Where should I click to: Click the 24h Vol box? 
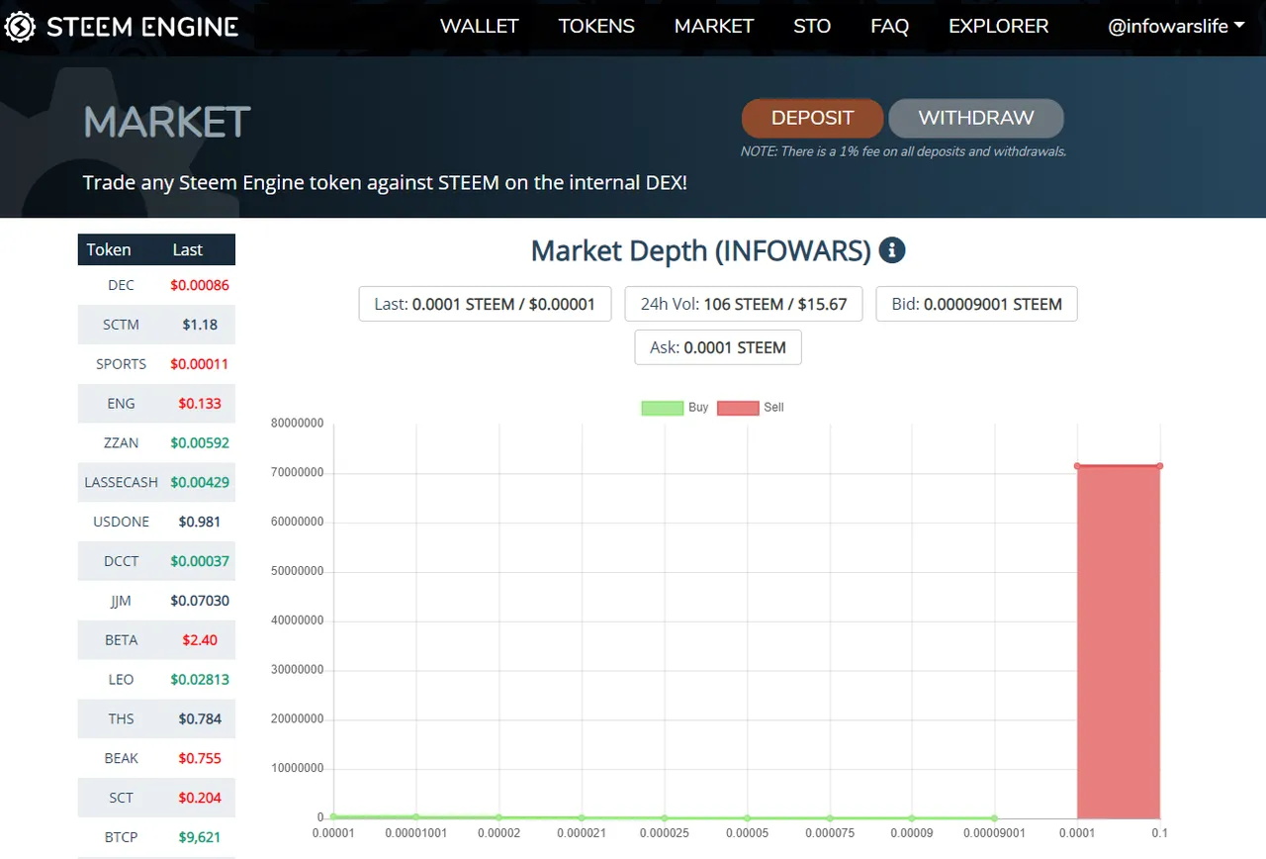(744, 304)
